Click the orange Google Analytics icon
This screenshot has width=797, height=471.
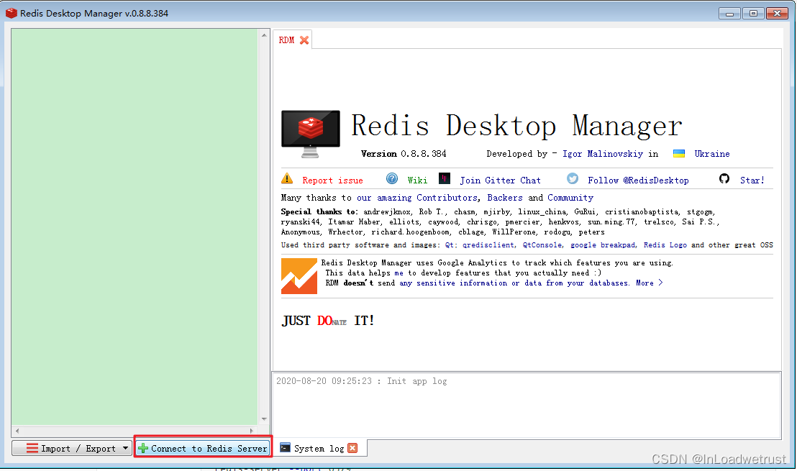click(x=299, y=276)
